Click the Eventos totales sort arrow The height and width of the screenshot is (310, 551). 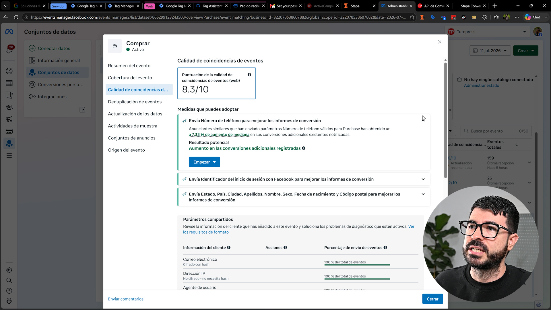pos(517,144)
